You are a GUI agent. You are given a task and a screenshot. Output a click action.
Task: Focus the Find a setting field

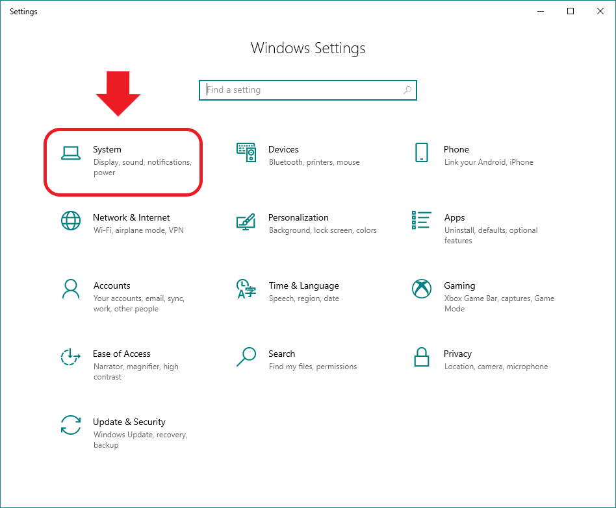pyautogui.click(x=308, y=90)
